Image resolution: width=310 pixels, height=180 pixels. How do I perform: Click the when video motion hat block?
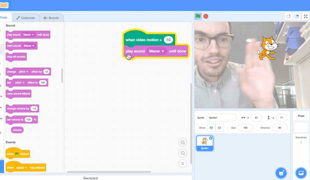coord(144,40)
